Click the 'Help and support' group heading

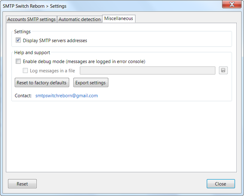coord(32,53)
